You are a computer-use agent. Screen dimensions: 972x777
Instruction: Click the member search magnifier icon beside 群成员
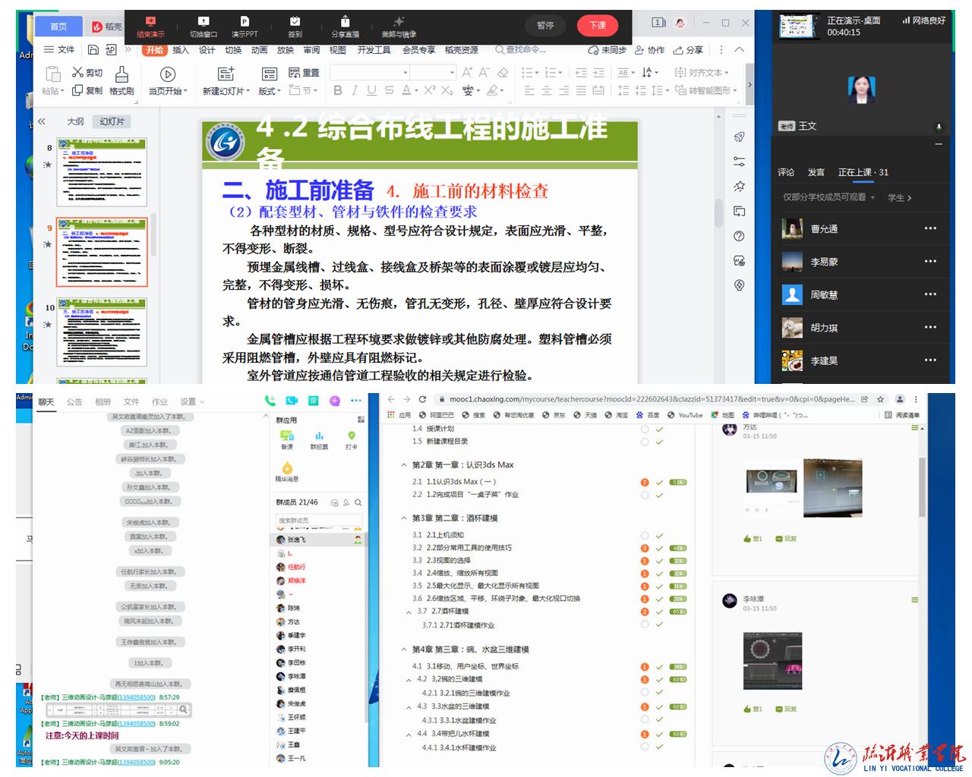tap(358, 502)
